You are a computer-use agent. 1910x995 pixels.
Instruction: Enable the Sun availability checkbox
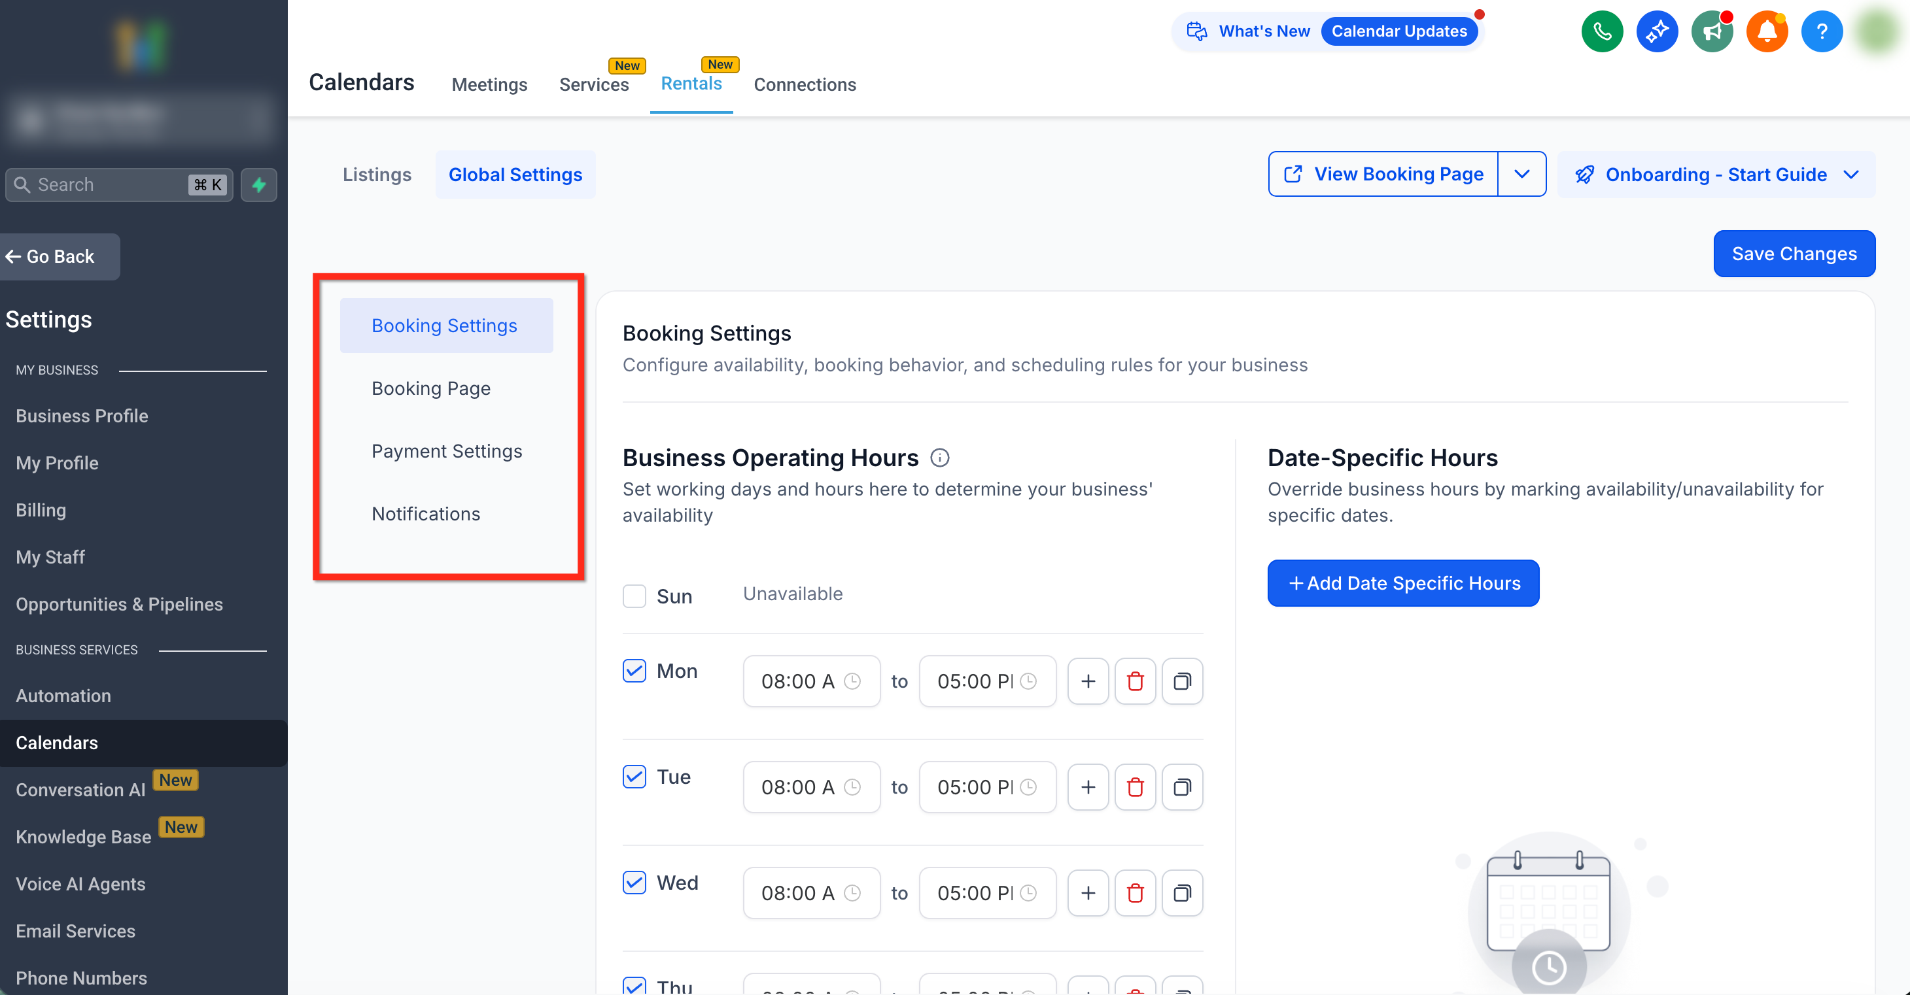click(x=634, y=596)
